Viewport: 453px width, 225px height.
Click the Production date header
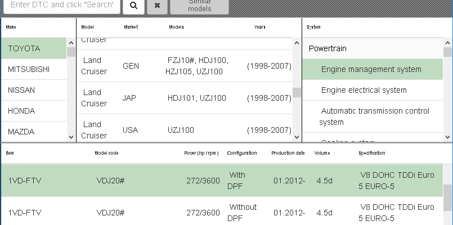288,153
